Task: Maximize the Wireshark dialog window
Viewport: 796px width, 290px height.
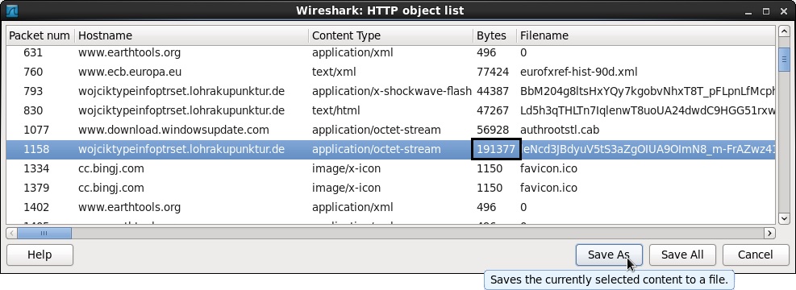Action: click(x=766, y=11)
